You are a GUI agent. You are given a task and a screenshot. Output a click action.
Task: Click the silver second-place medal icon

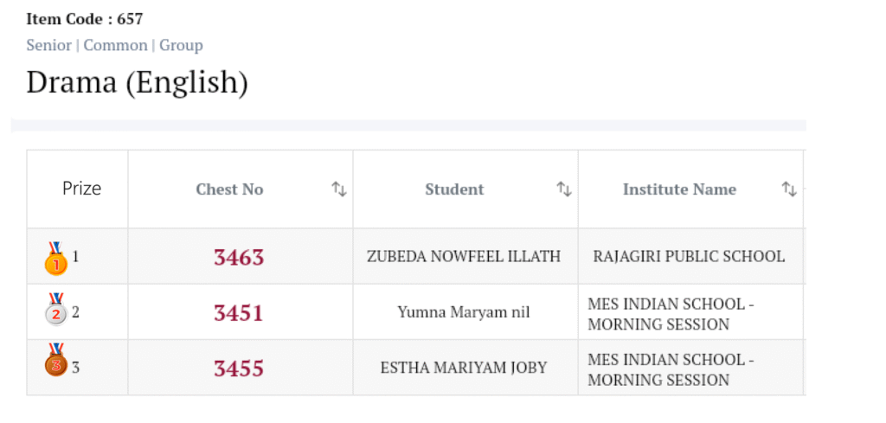[55, 310]
